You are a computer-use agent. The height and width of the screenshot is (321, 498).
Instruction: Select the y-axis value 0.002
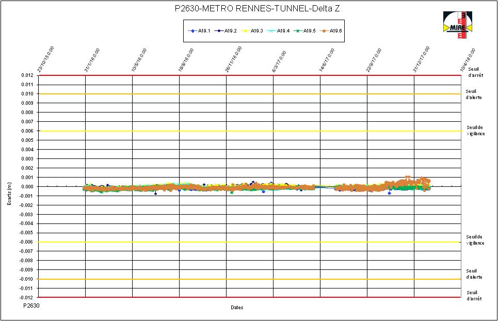pyautogui.click(x=27, y=168)
